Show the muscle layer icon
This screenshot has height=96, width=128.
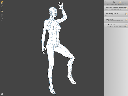tap(2, 15)
